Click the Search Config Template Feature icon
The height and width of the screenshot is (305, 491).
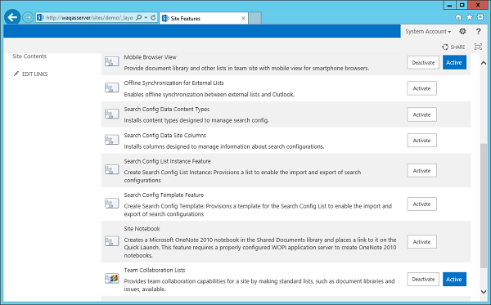(x=111, y=204)
